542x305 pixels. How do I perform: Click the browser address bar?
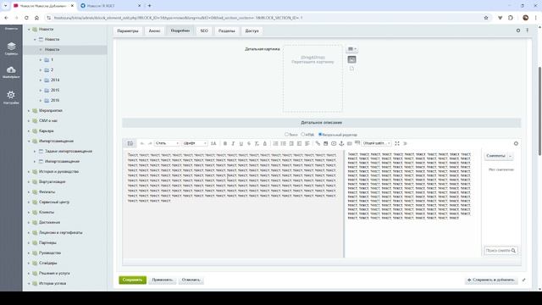coord(266,18)
